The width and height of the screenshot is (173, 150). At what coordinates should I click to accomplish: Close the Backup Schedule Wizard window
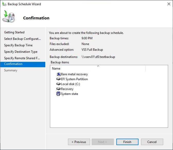click(x=169, y=4)
